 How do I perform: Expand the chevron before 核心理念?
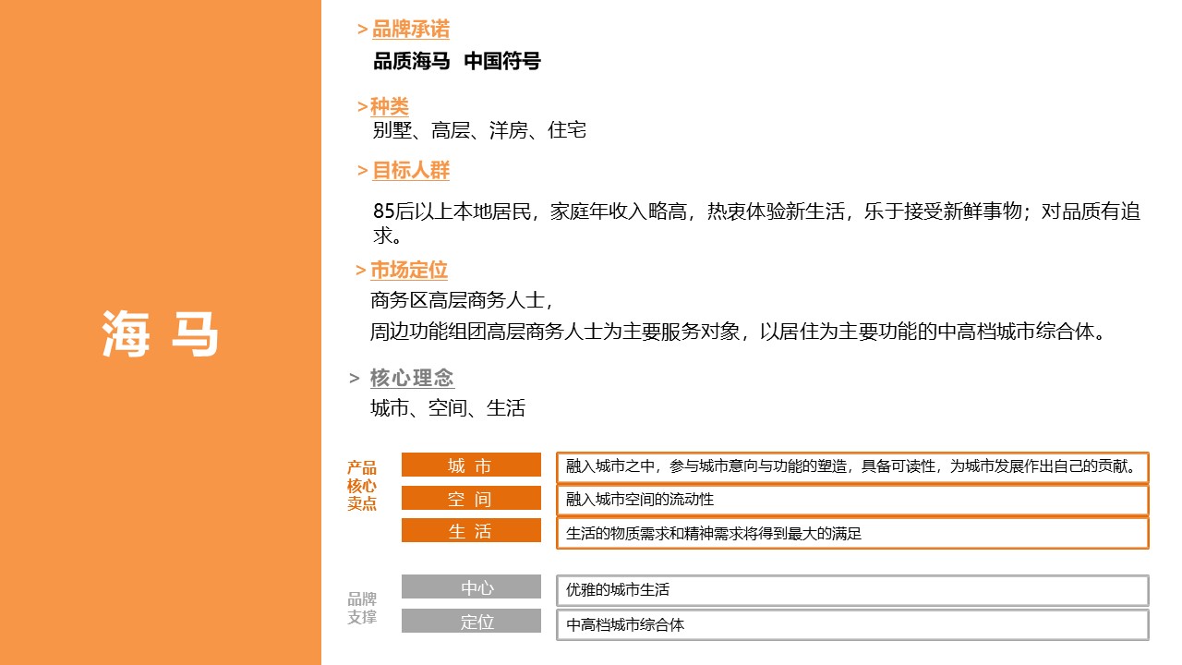(352, 377)
